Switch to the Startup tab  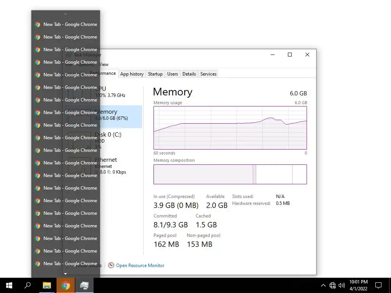155,74
